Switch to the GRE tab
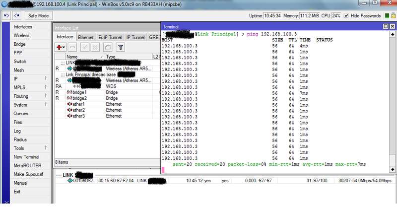This screenshot has height=213, width=397. point(154,37)
